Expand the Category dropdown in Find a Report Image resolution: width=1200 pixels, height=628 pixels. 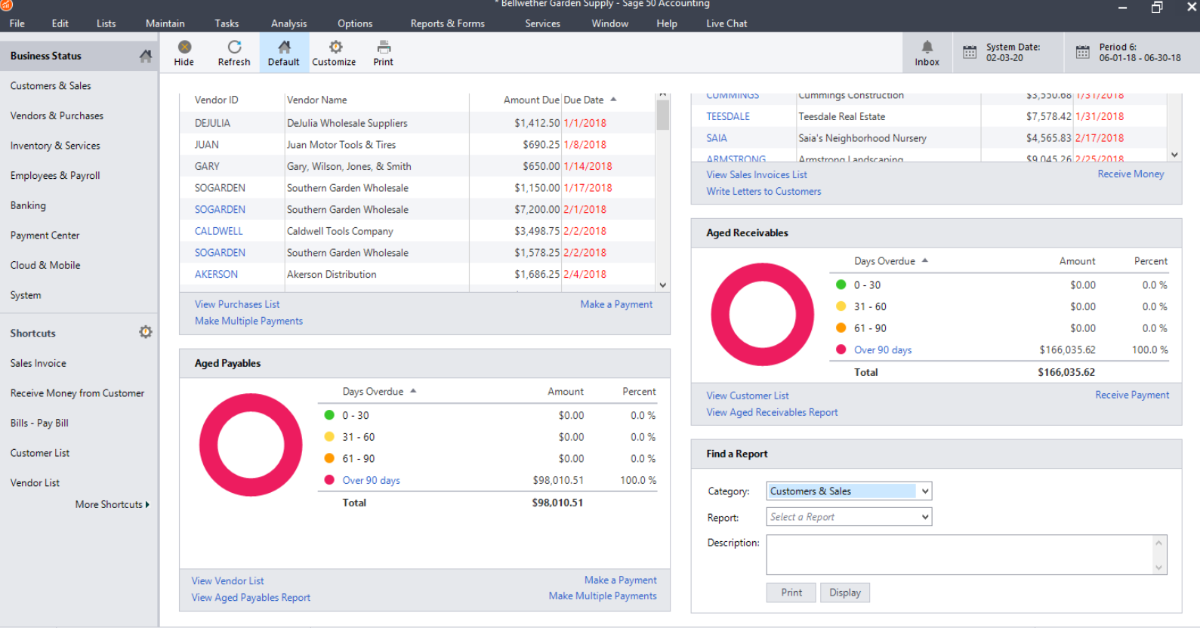click(x=924, y=491)
